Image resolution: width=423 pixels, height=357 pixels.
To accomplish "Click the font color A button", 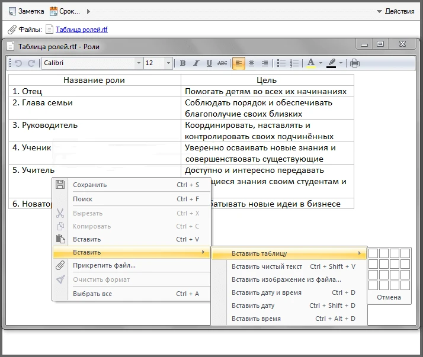I will [x=311, y=63].
